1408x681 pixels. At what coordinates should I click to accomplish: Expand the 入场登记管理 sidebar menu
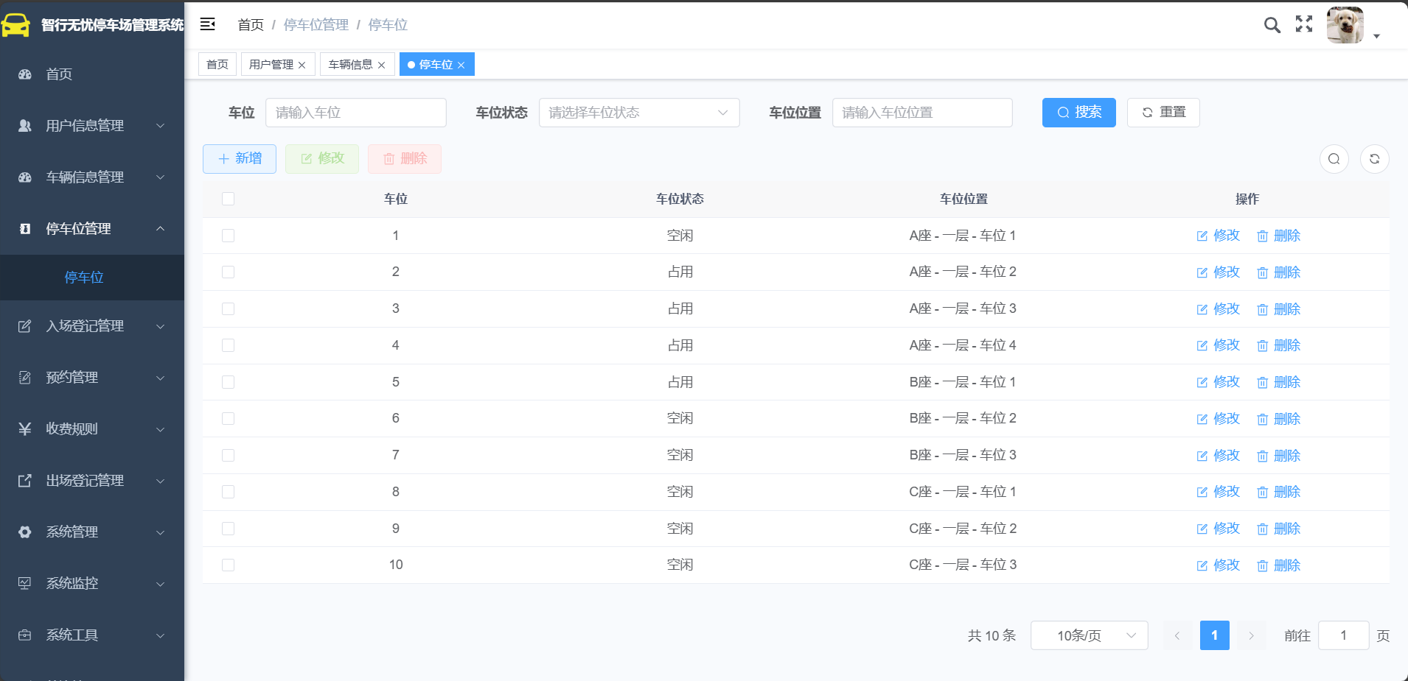(x=92, y=326)
